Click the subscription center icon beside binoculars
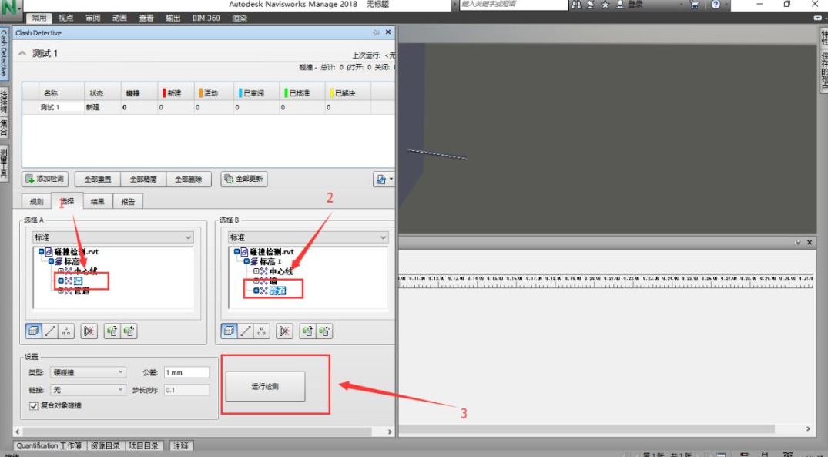This screenshot has width=828, height=457. [x=591, y=5]
